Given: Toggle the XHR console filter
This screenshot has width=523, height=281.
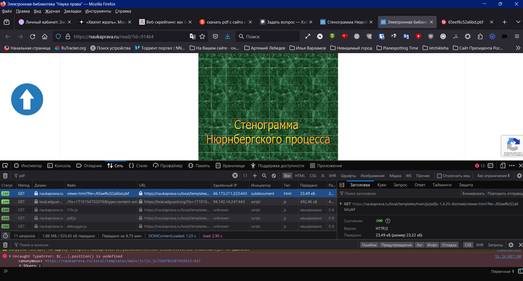Looking at the screenshot, I should click(x=479, y=245).
